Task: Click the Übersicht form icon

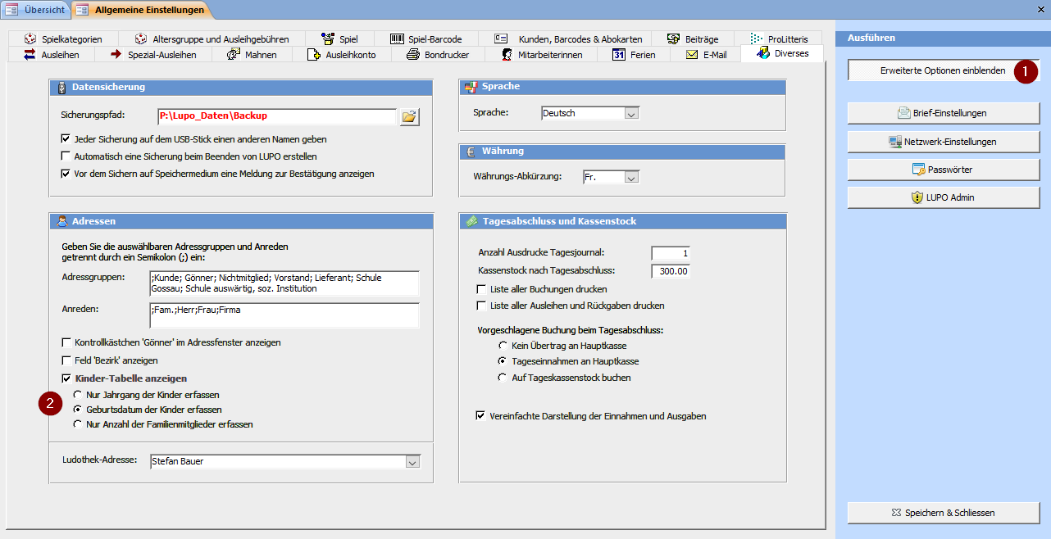Action: pyautogui.click(x=12, y=10)
